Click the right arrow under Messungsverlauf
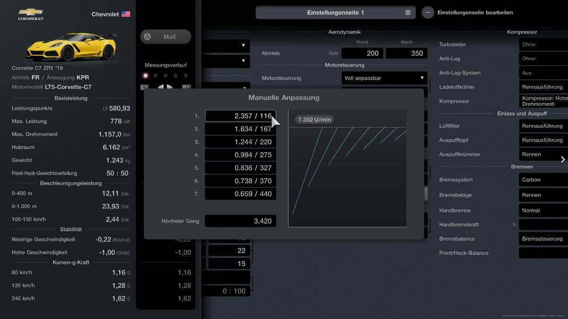The width and height of the screenshot is (568, 319). click(x=169, y=87)
